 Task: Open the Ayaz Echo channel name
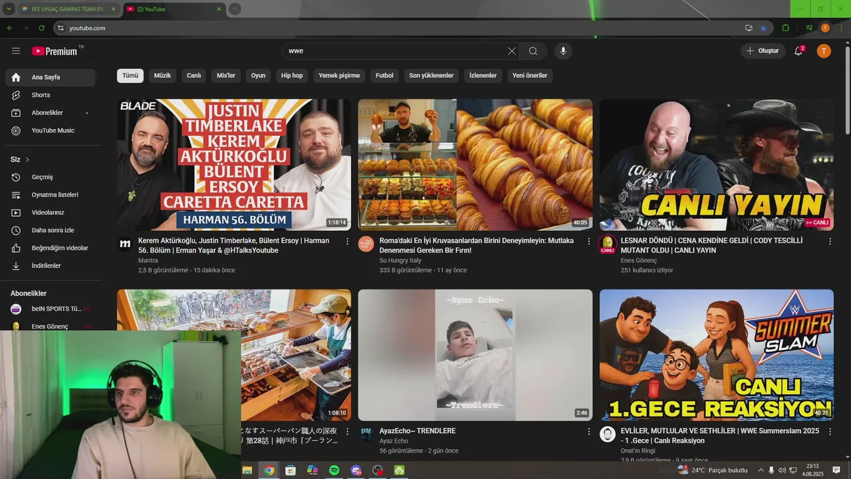pos(394,441)
